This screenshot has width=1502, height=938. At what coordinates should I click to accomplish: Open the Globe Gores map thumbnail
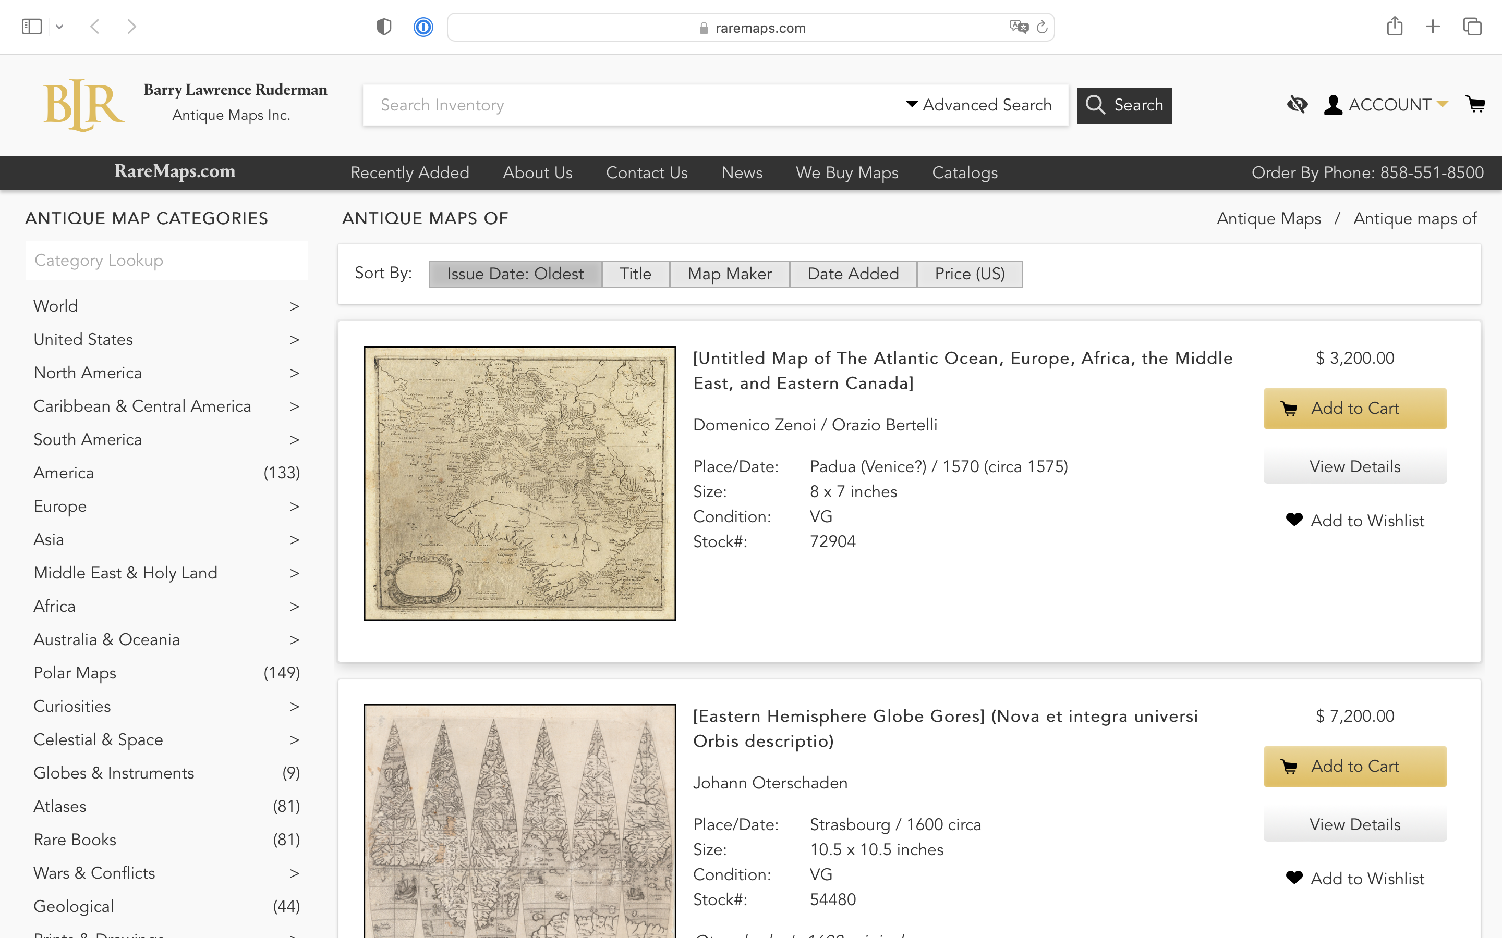pyautogui.click(x=519, y=821)
